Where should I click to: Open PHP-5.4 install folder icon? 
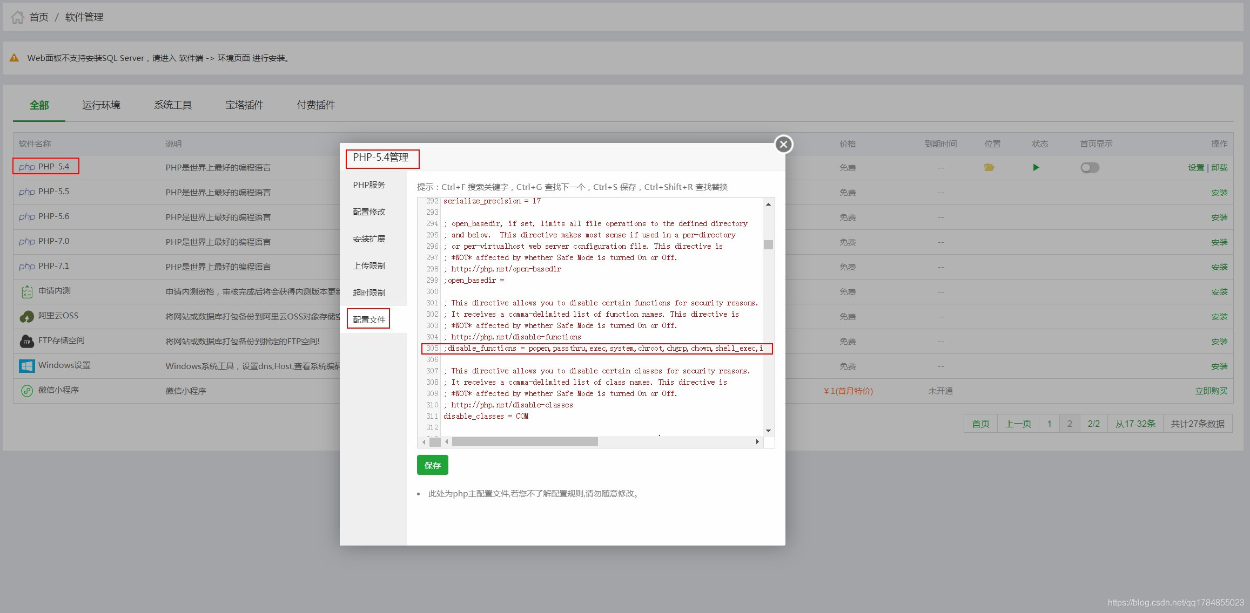pyautogui.click(x=989, y=167)
